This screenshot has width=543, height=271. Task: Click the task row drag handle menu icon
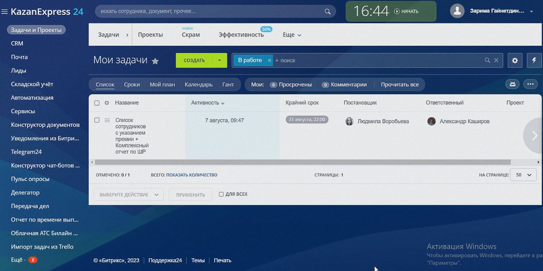[107, 120]
